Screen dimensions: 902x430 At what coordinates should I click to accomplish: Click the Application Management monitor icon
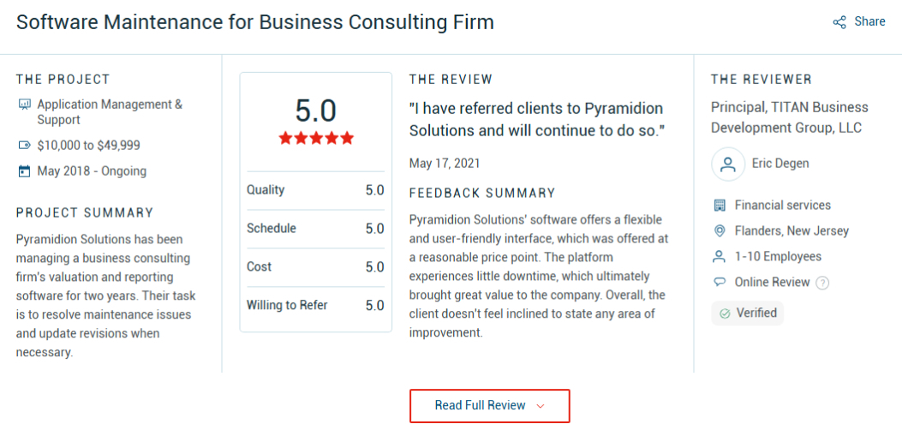(x=24, y=105)
